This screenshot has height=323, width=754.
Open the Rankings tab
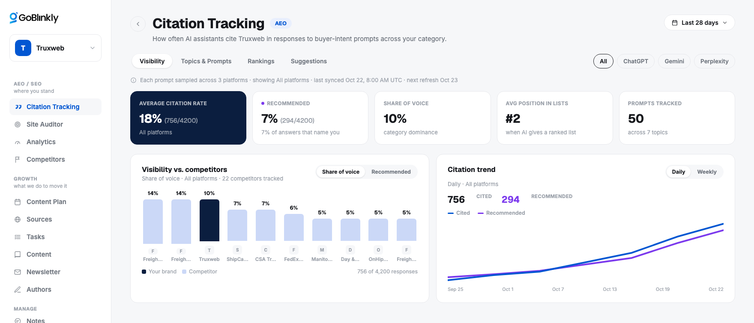point(261,61)
